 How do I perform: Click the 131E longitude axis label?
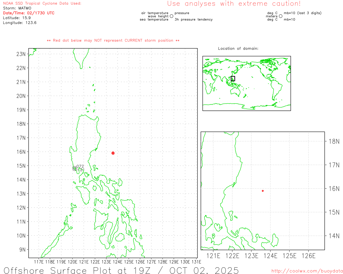pyautogui.click(x=196, y=262)
